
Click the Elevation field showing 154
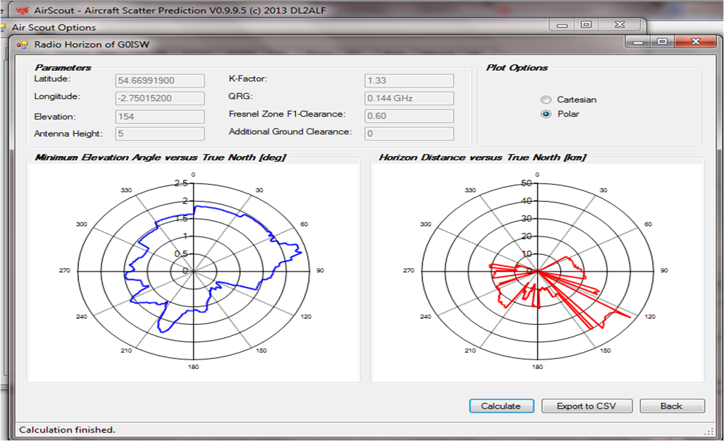pos(160,117)
